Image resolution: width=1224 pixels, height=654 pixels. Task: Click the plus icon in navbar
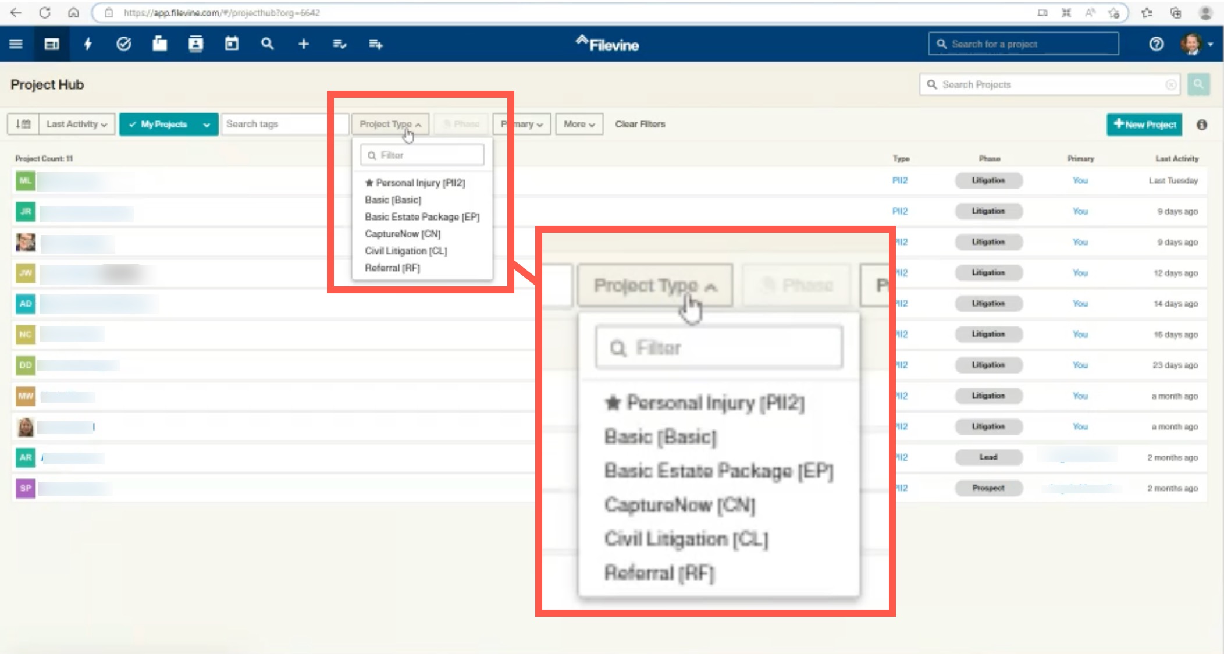[x=303, y=44]
